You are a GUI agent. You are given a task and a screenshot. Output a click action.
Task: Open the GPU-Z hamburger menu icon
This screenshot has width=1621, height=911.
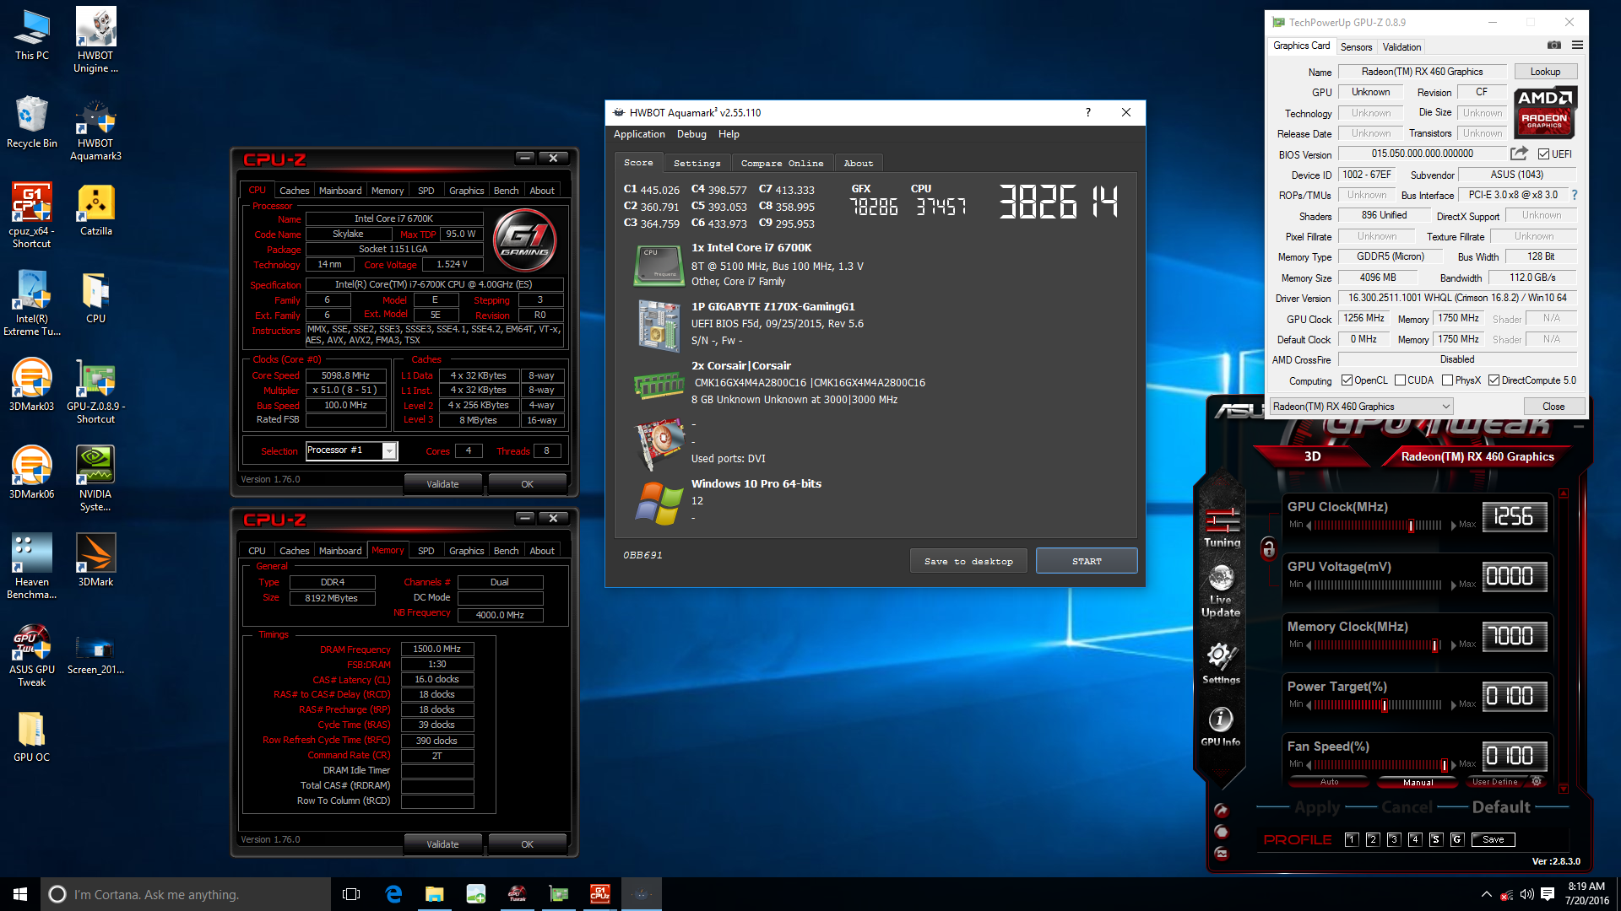click(x=1577, y=46)
